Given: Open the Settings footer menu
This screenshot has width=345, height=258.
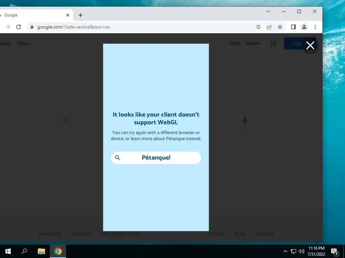Looking at the screenshot, I should (265, 234).
